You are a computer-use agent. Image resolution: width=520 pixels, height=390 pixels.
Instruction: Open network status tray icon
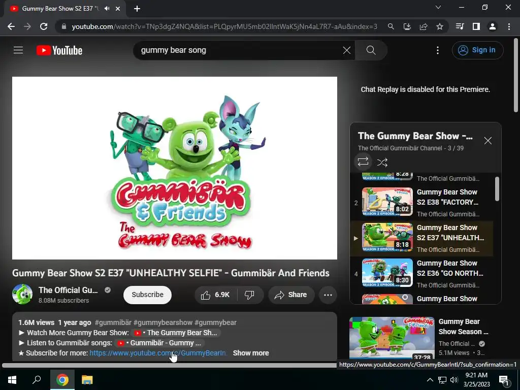(442, 380)
